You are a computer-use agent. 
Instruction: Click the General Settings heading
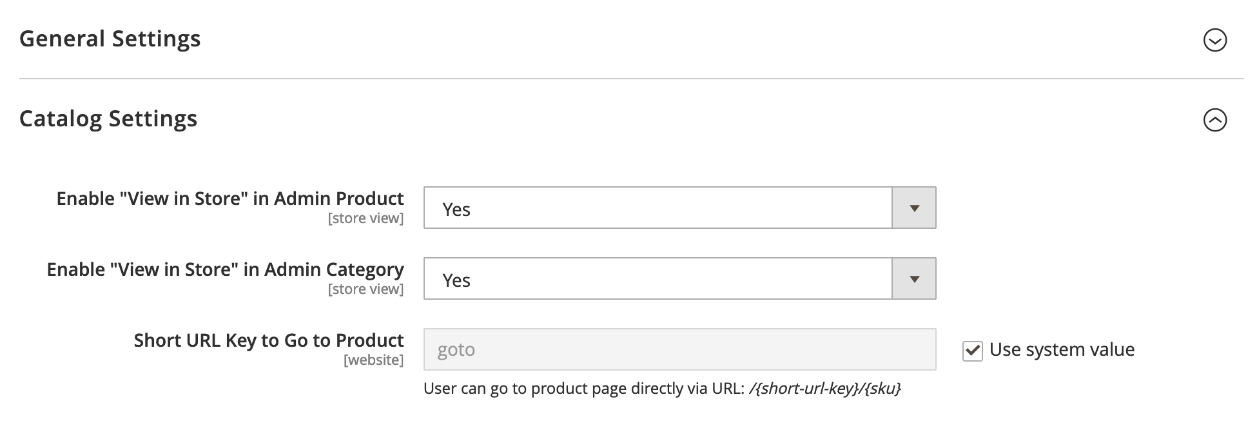110,39
